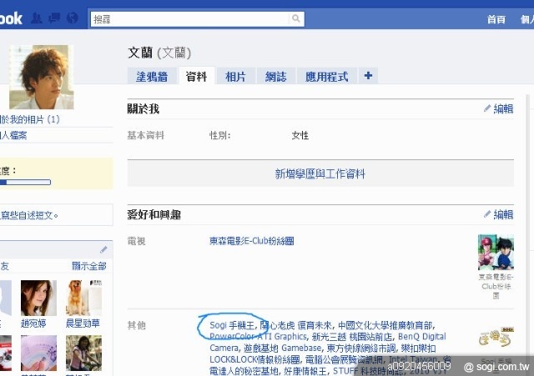Open the 相片 tab
Screen dimensions: 534x376
tap(235, 76)
